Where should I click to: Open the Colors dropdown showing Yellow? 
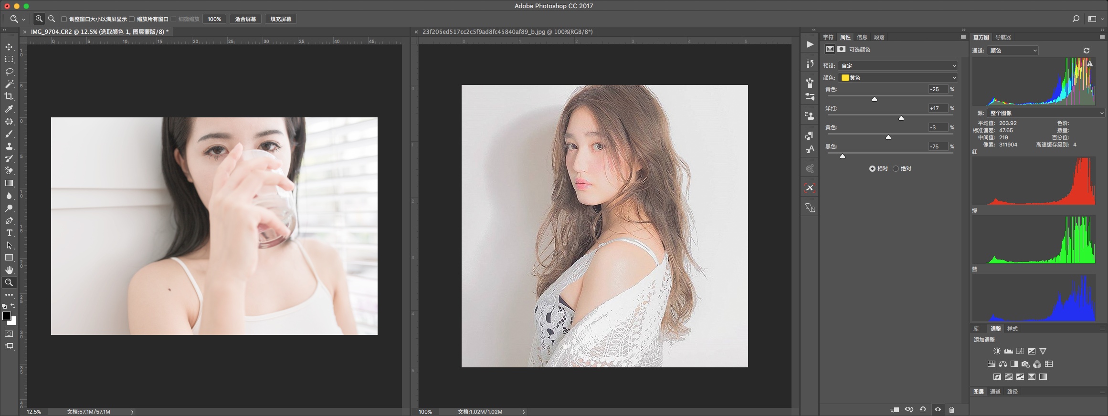tap(898, 78)
